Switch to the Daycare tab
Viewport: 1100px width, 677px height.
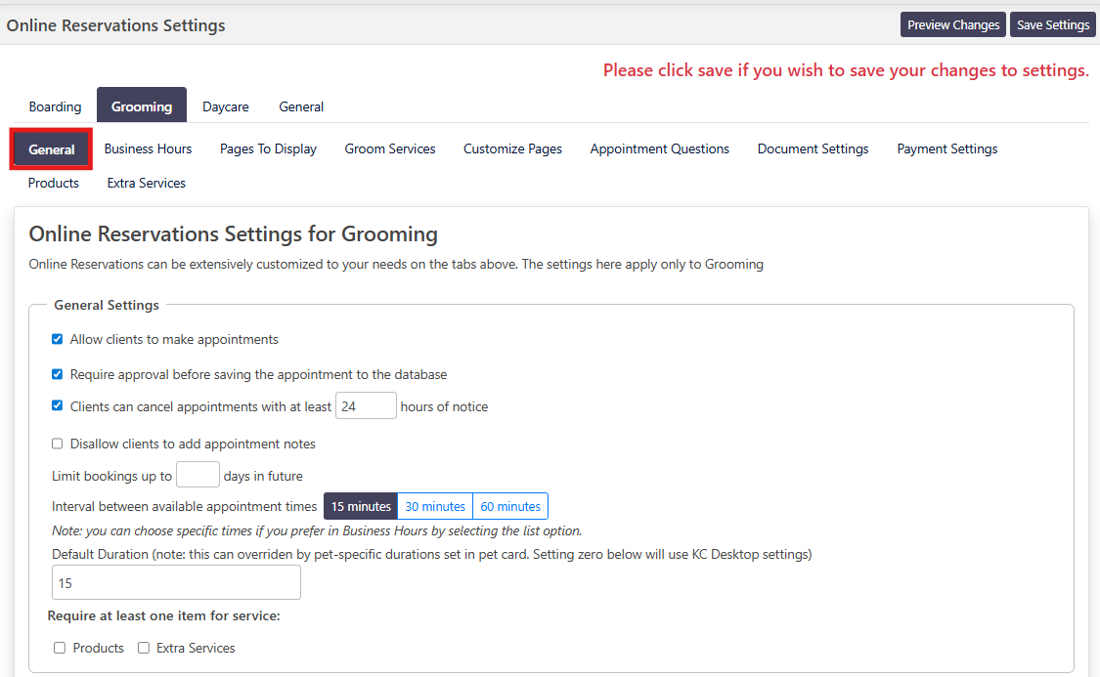tap(225, 106)
